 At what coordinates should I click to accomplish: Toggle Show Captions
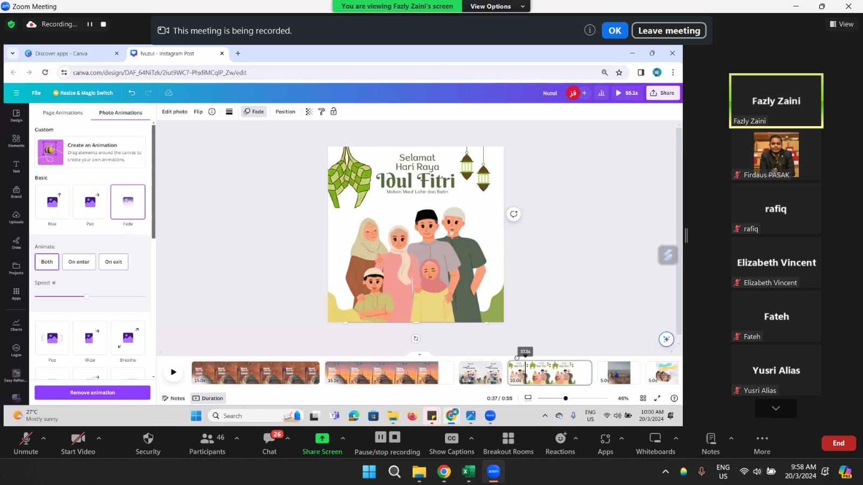451,443
